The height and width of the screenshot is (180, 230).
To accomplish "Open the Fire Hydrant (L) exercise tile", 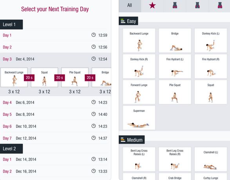I will [x=175, y=67].
